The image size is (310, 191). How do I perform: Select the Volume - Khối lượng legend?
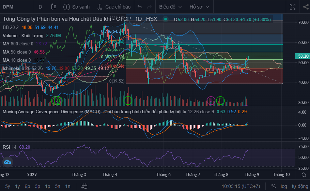[x=23, y=35]
